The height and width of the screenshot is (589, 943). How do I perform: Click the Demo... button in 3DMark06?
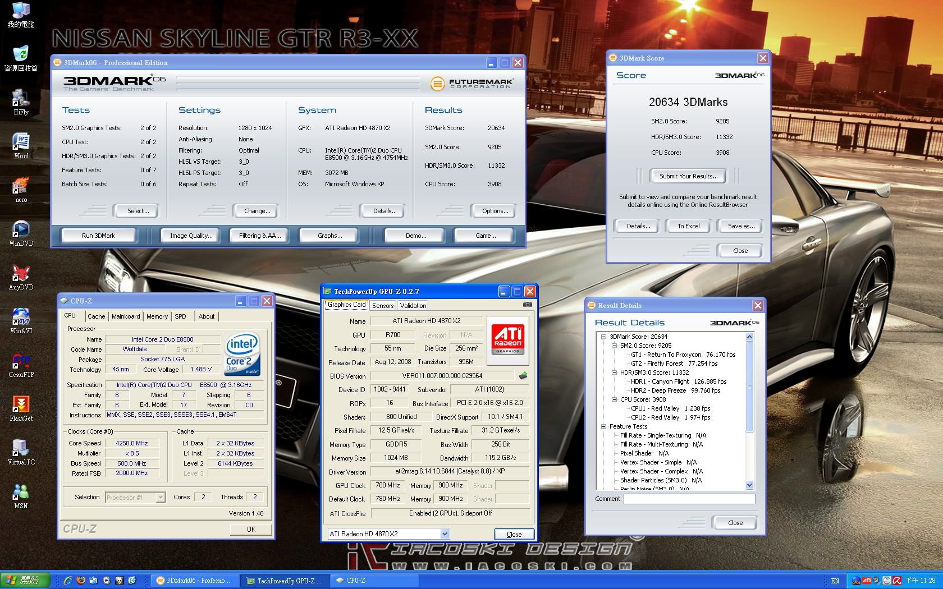click(416, 236)
